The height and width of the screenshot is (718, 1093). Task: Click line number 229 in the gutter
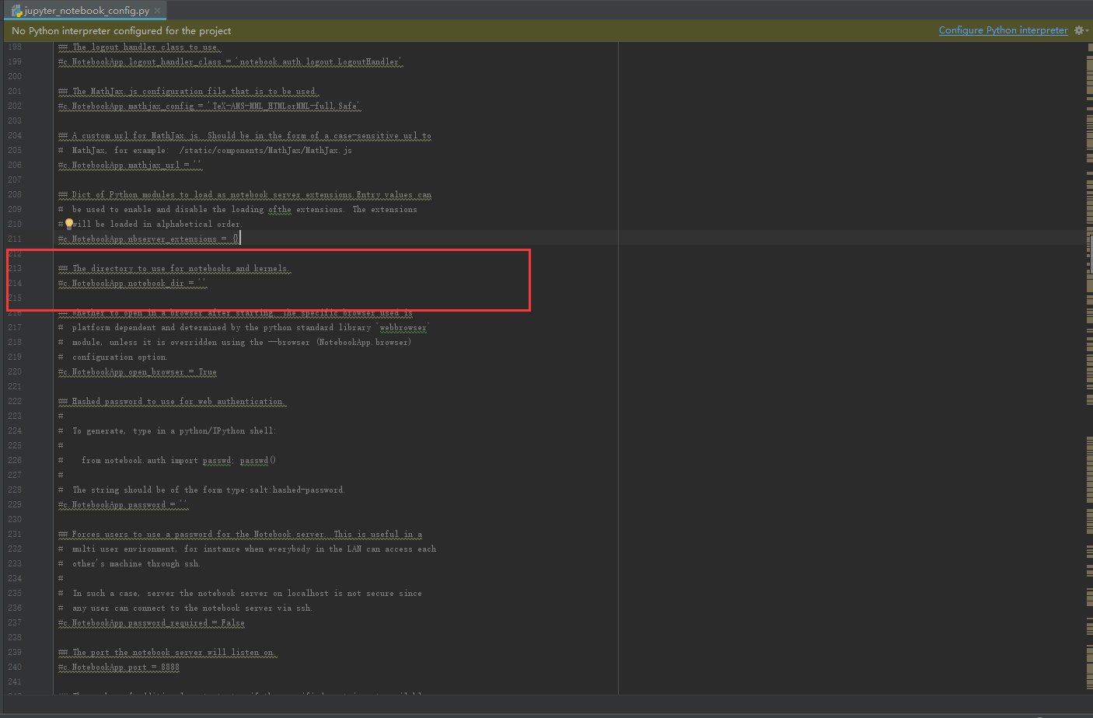pyautogui.click(x=15, y=504)
